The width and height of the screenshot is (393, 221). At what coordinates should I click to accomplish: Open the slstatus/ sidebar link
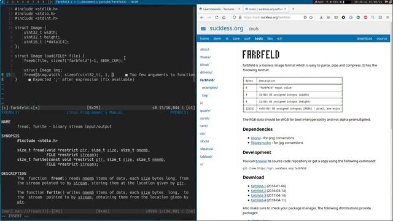click(206, 149)
